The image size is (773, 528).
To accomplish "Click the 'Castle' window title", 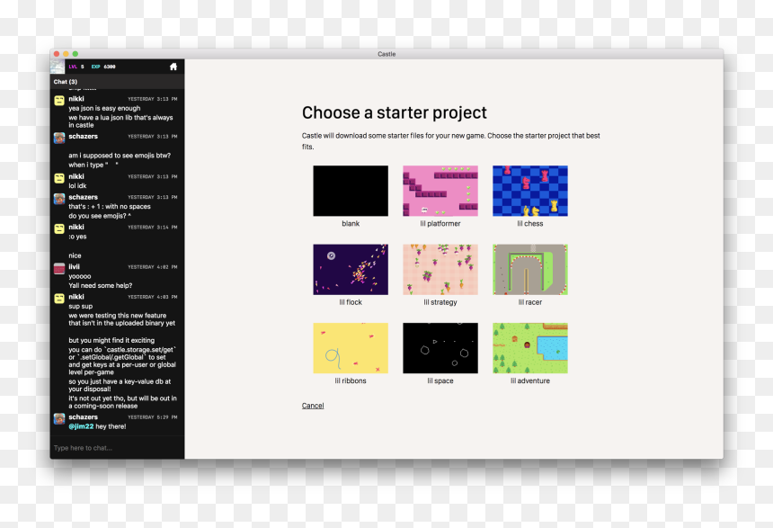I will (386, 54).
